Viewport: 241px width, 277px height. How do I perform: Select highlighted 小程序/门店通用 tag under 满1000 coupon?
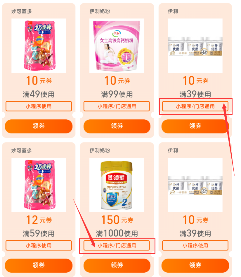pos(117,245)
